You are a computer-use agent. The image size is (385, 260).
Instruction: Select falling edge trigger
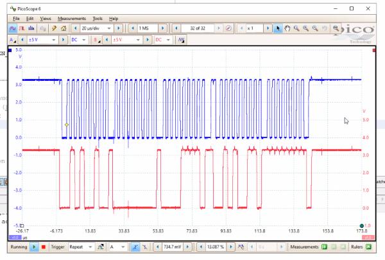145,247
